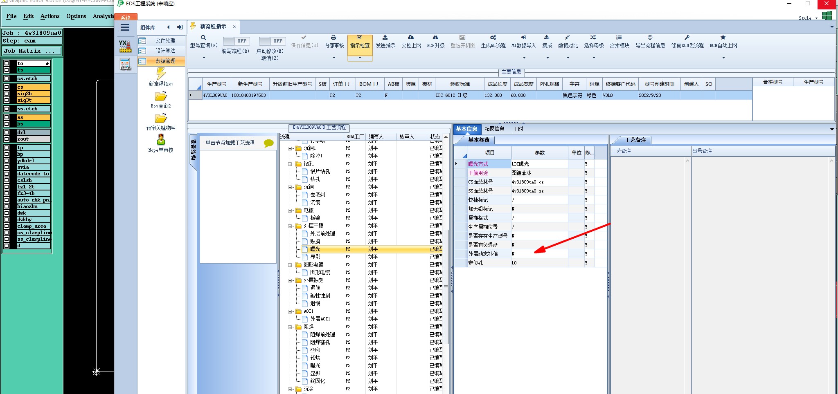Click 集成 download icon
The height and width of the screenshot is (394, 838).
(x=547, y=38)
